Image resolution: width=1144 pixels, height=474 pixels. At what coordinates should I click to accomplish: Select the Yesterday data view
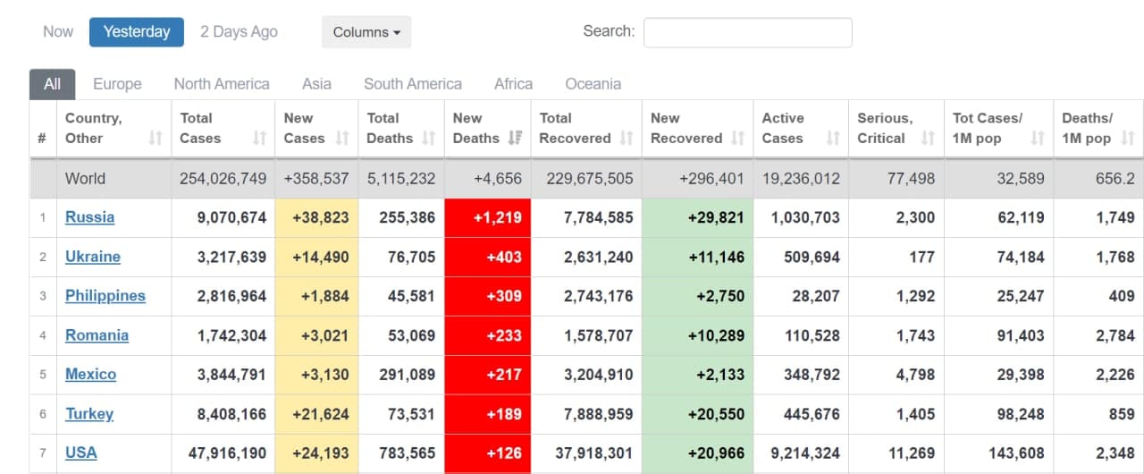137,31
